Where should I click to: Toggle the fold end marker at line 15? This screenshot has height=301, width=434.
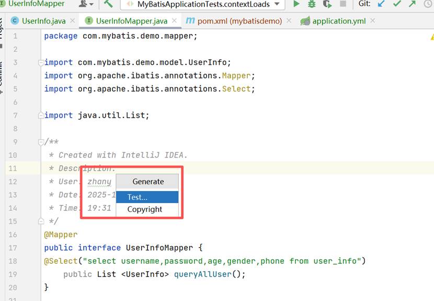[41, 221]
